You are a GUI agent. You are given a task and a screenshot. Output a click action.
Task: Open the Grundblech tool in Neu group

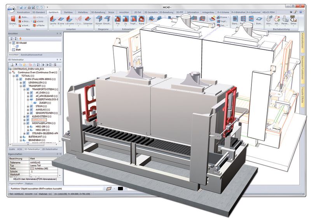[13, 21]
